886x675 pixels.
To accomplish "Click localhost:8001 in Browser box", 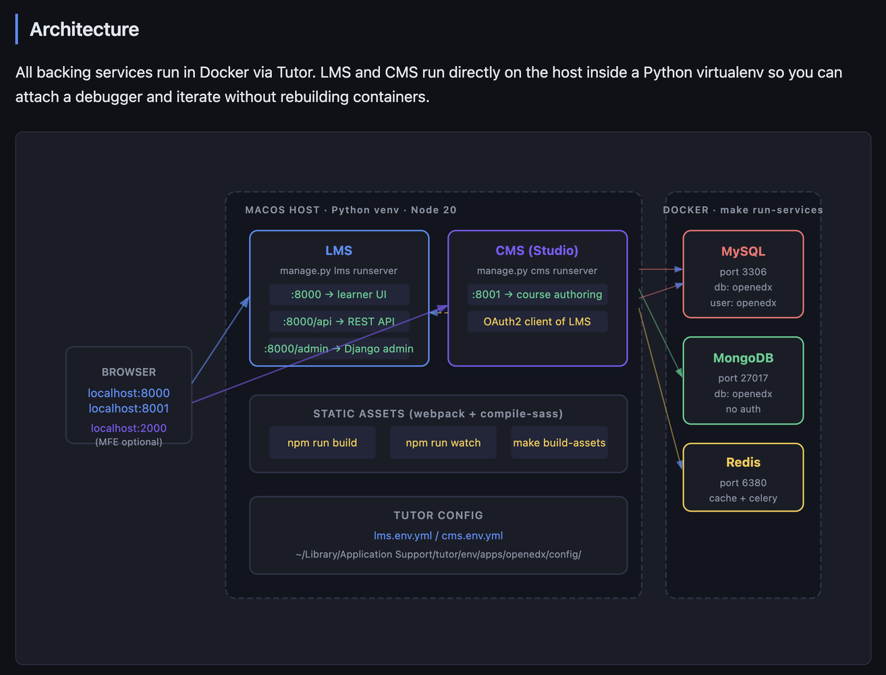I will (129, 408).
